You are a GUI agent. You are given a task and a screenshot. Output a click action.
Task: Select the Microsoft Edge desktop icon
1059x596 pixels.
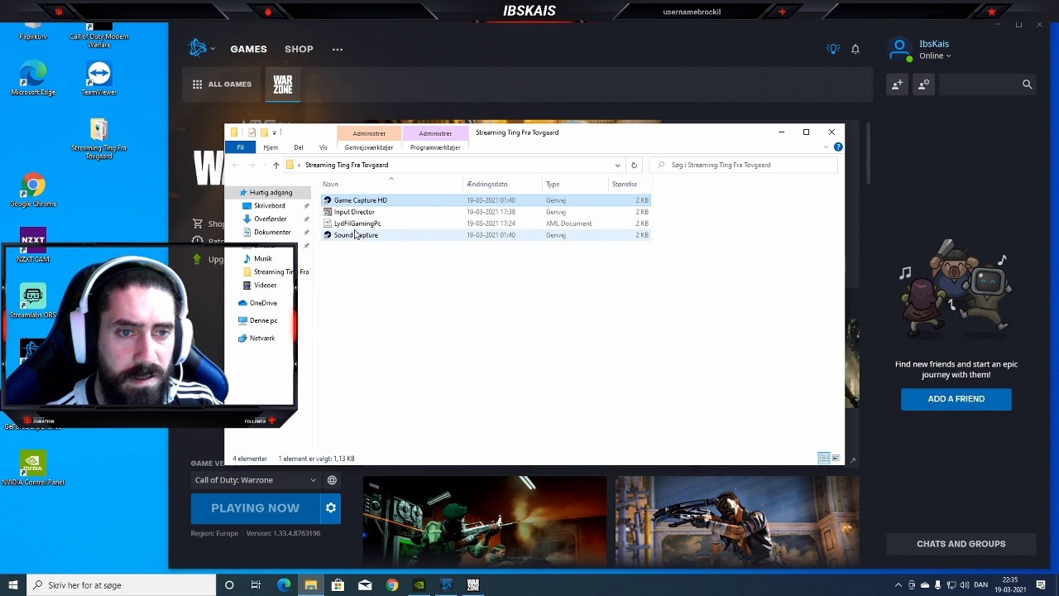(33, 78)
